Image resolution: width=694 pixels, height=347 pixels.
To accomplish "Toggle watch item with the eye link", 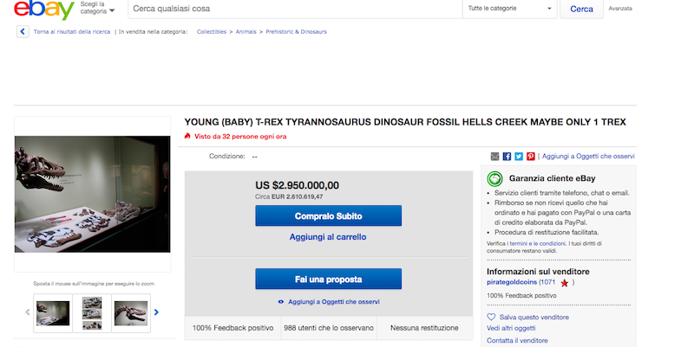I will tap(328, 302).
